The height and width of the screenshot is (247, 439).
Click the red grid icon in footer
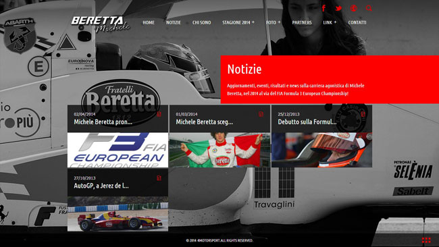(426, 240)
